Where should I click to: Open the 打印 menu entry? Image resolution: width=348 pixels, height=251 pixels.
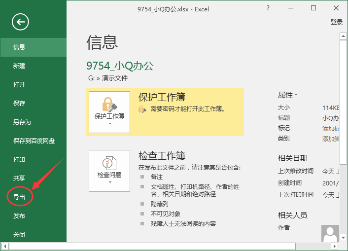pos(34,159)
